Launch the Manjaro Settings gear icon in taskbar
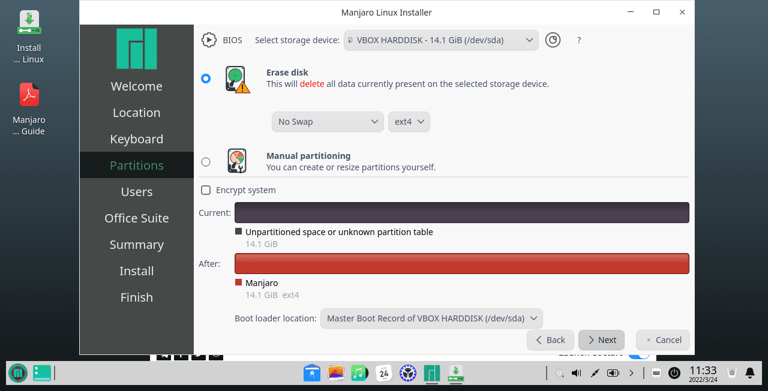 tap(408, 373)
